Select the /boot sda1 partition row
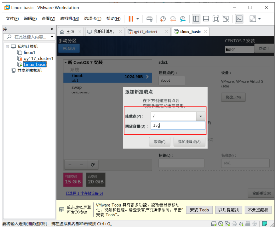The height and width of the screenshot is (230, 277). pyautogui.click(x=108, y=78)
